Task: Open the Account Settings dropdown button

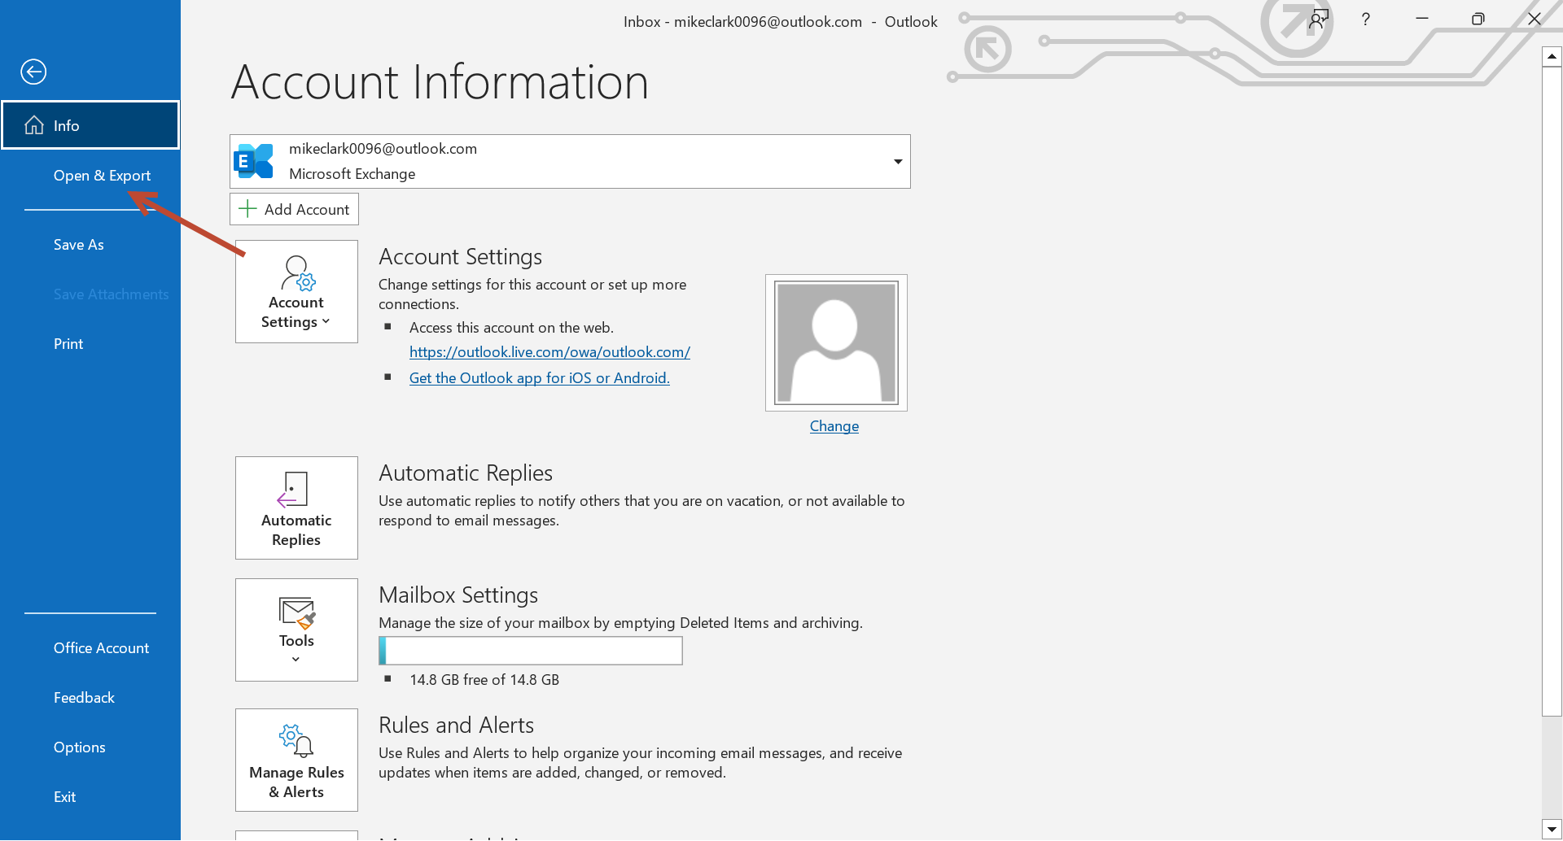Action: 296,291
